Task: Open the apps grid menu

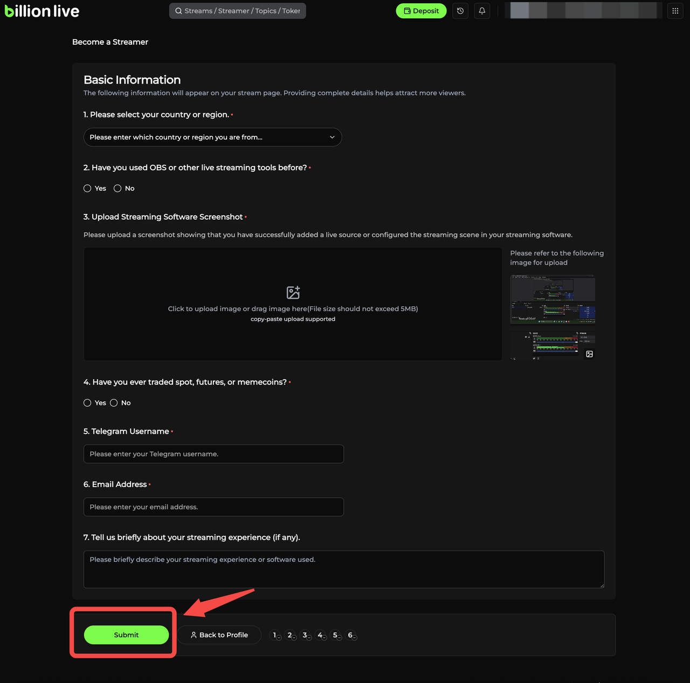Action: tap(675, 11)
